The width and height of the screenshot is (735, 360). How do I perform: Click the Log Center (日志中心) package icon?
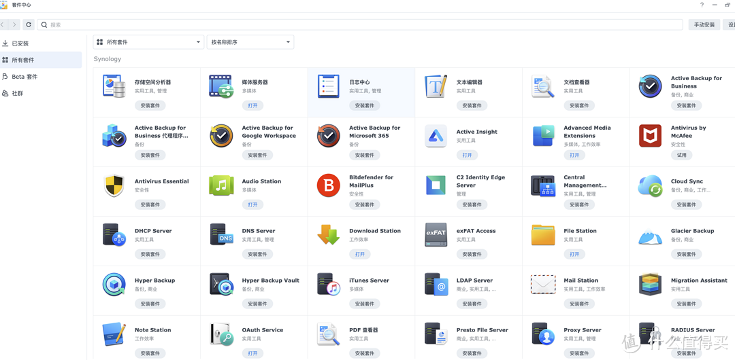click(x=328, y=86)
